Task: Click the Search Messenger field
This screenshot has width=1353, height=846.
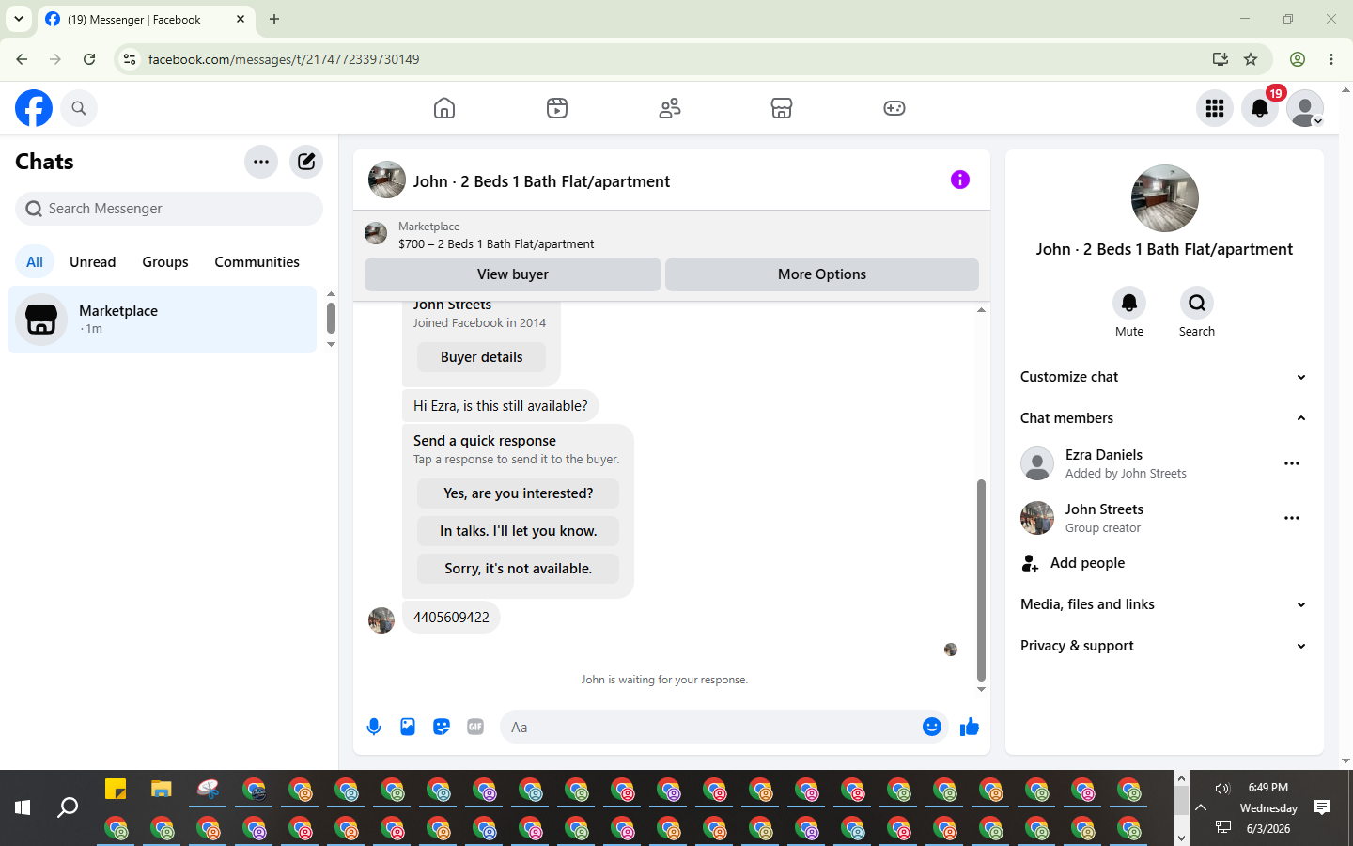Action: (x=169, y=209)
